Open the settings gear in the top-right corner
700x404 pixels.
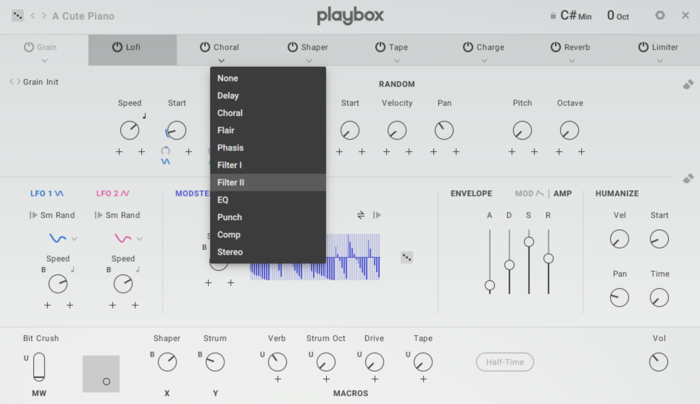point(660,15)
